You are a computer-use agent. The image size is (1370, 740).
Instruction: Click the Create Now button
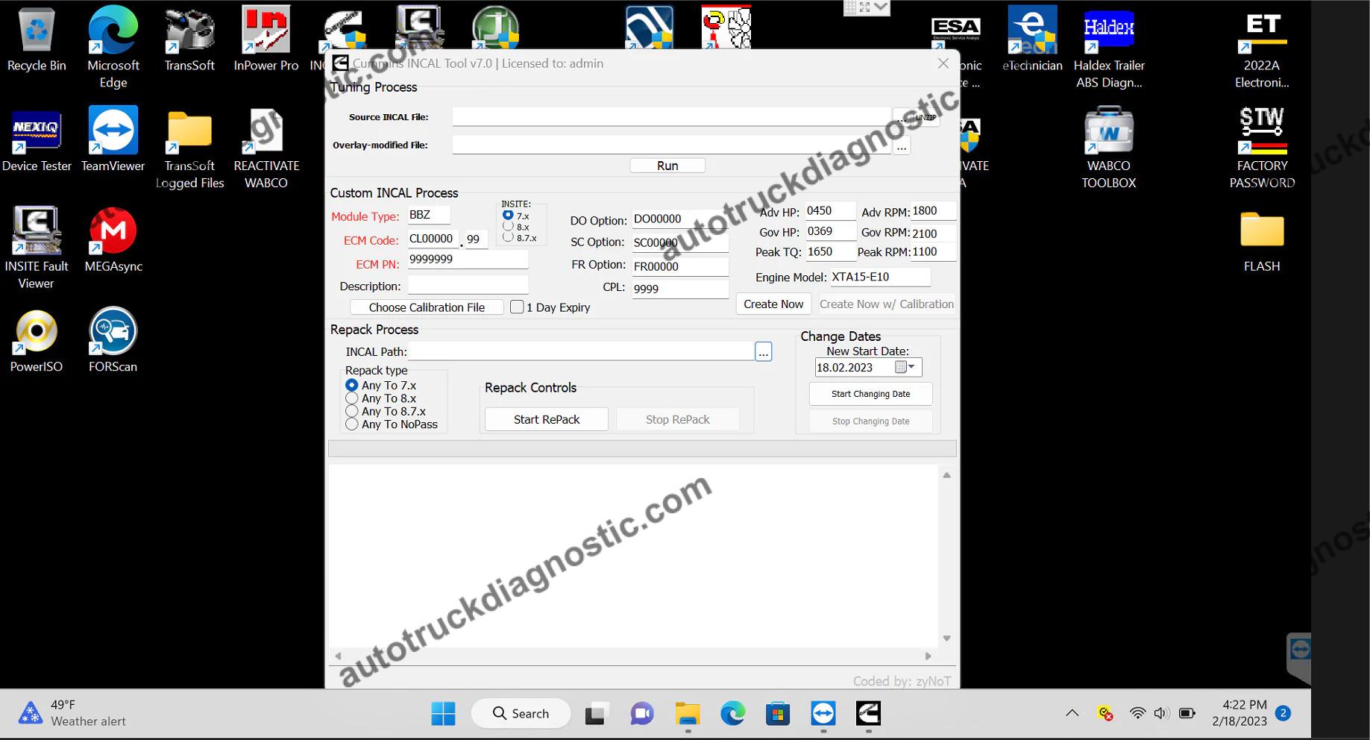coord(773,304)
